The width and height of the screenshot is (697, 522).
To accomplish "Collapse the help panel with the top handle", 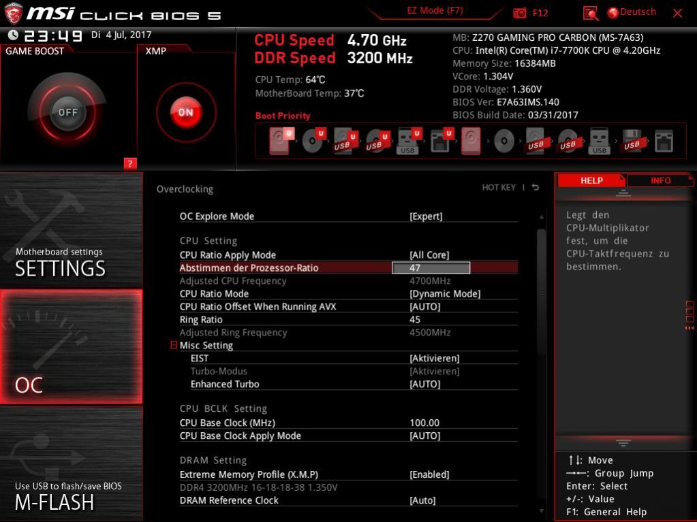I will coord(623,193).
